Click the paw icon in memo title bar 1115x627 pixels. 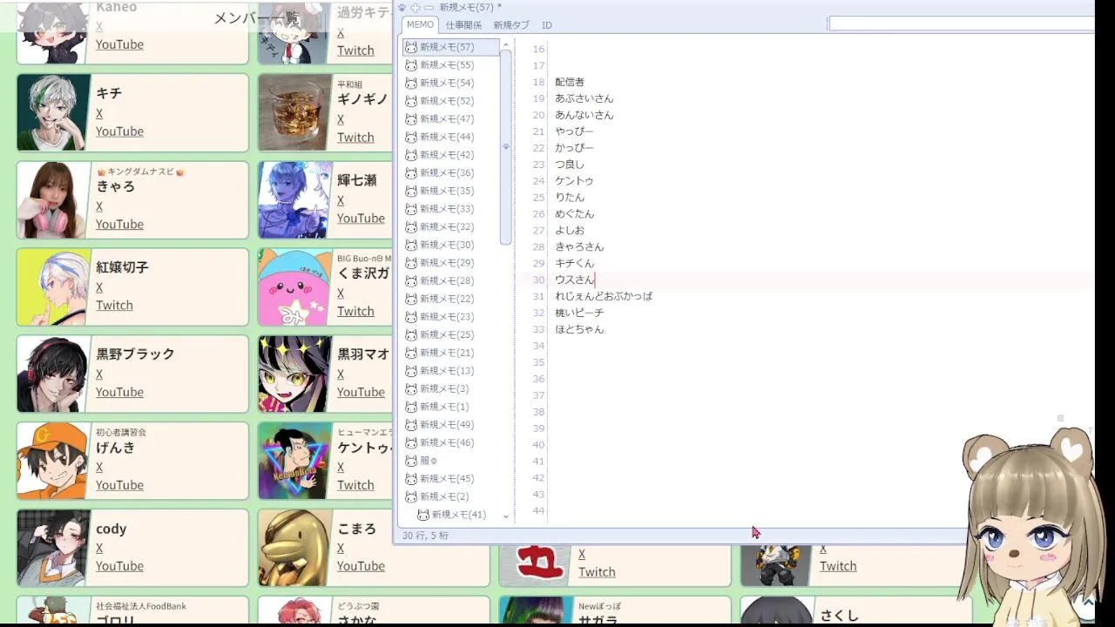click(x=402, y=7)
